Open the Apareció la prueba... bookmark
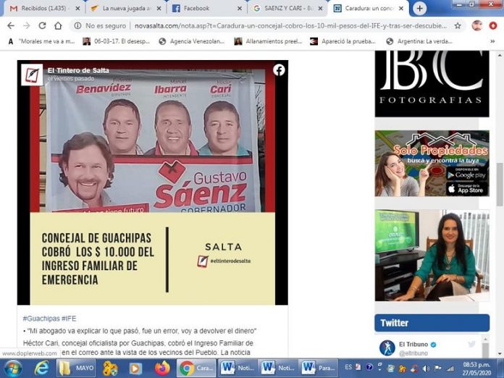 tap(343, 41)
